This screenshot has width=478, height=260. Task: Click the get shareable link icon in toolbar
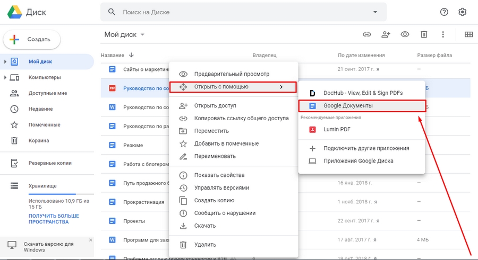(x=366, y=34)
